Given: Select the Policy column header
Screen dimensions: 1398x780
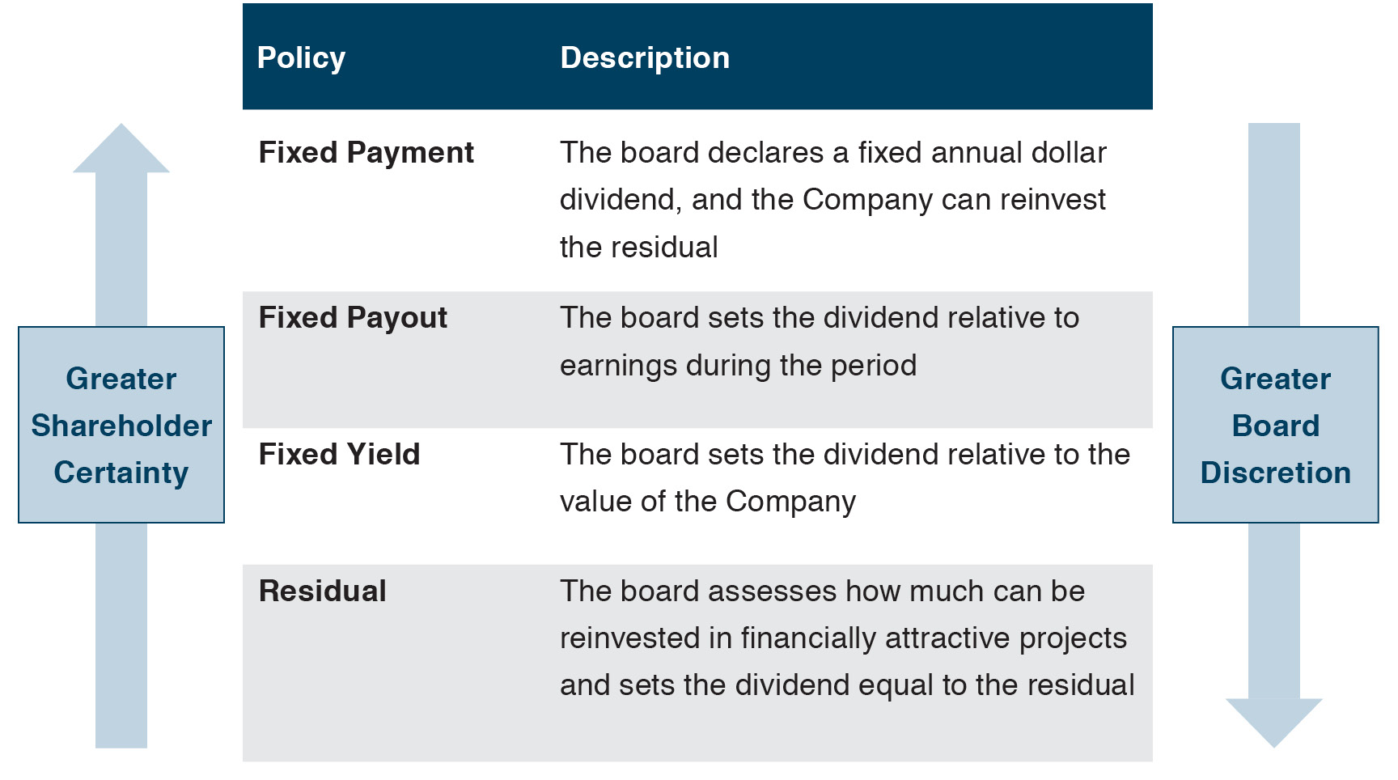Looking at the screenshot, I should tap(301, 57).
